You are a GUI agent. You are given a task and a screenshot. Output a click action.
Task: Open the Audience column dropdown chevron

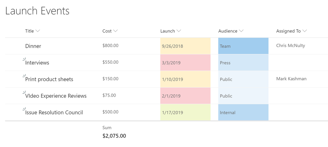241,31
